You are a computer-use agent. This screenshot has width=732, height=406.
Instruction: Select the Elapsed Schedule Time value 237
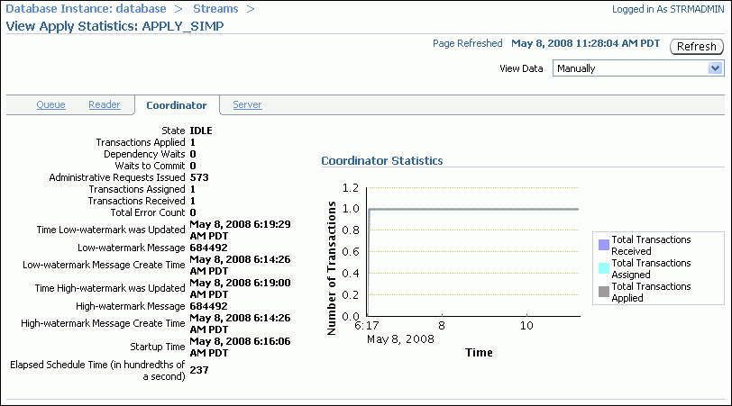[199, 370]
